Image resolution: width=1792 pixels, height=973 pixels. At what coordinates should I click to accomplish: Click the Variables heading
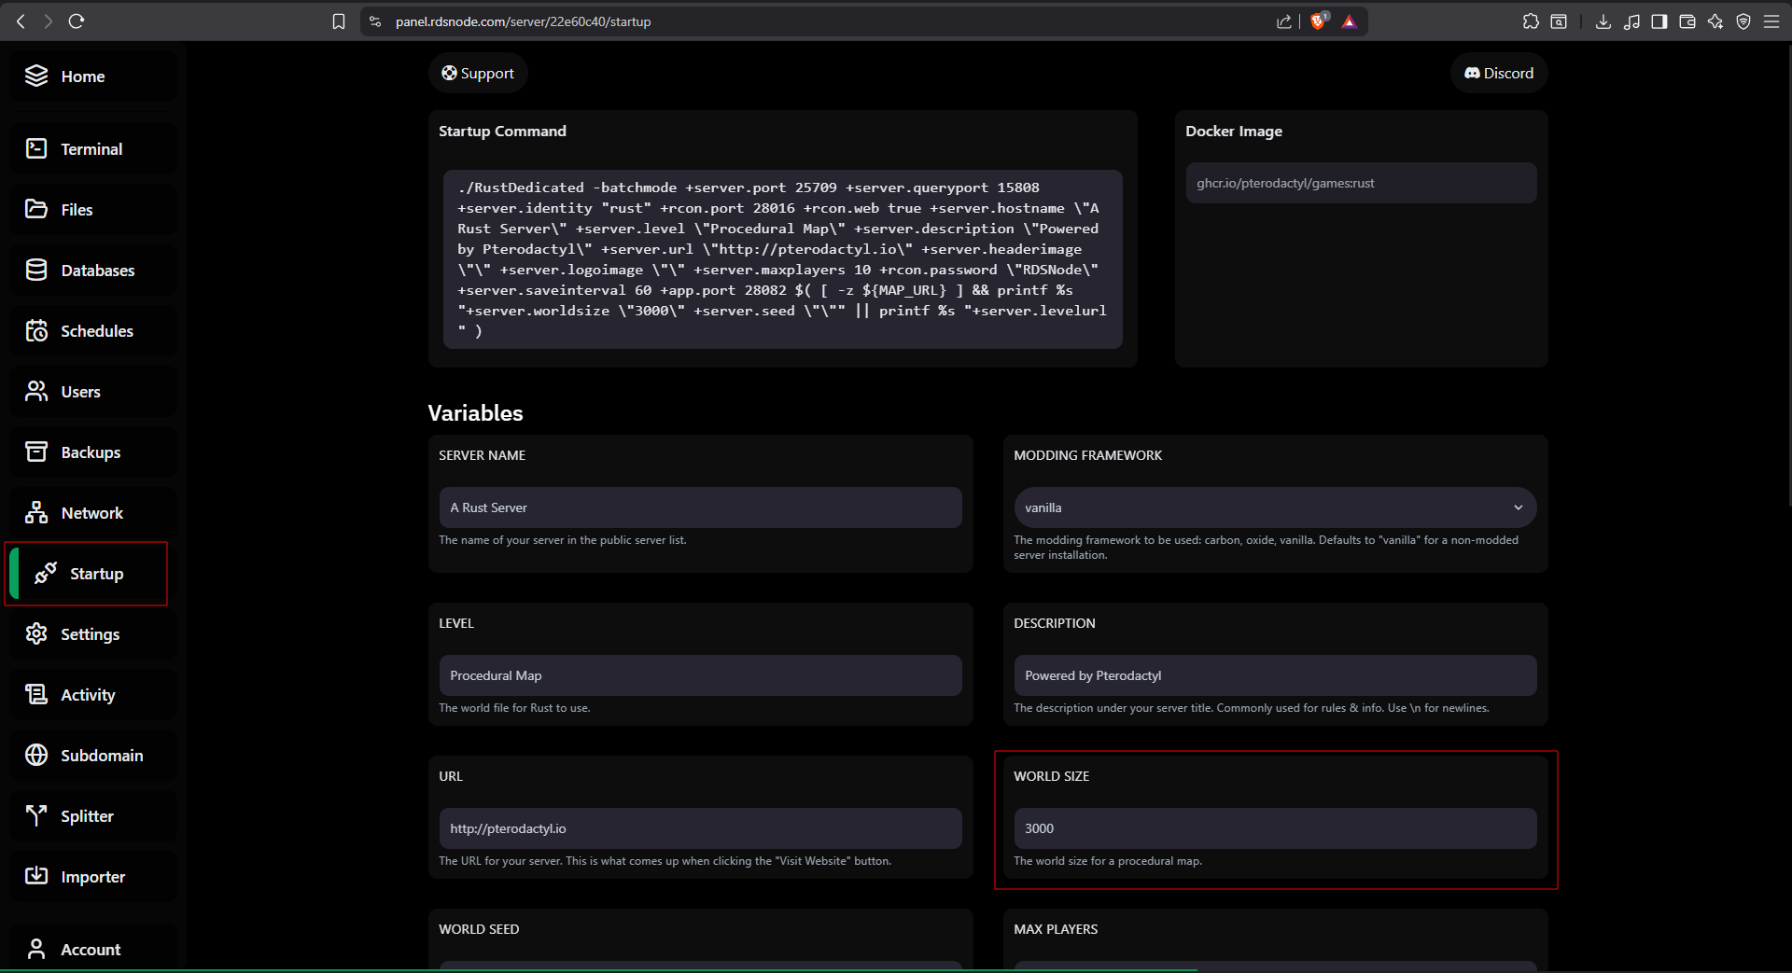475,413
